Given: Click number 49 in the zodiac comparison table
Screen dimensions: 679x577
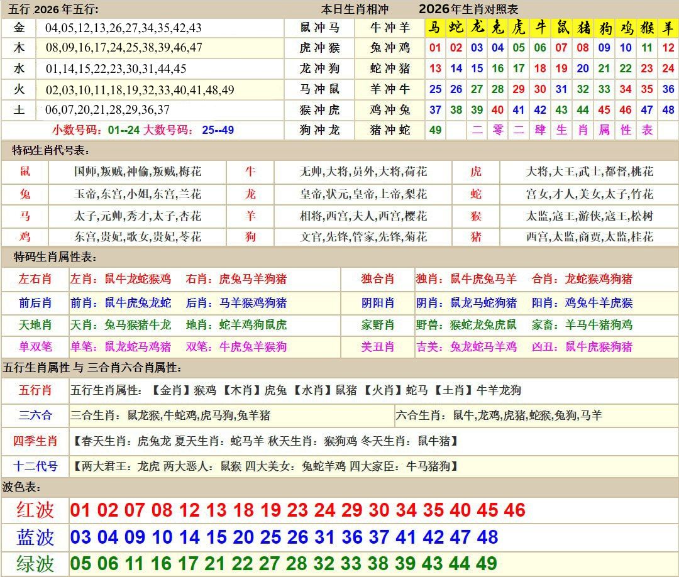Looking at the screenshot, I should (435, 130).
